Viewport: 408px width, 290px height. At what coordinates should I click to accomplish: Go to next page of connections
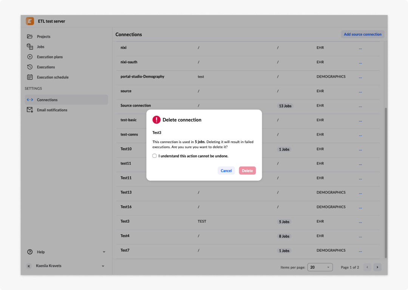click(377, 267)
